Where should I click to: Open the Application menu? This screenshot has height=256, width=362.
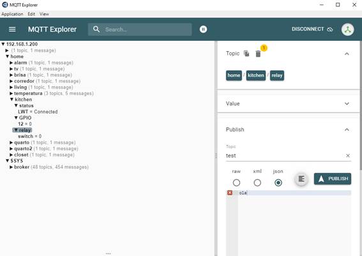pyautogui.click(x=12, y=14)
